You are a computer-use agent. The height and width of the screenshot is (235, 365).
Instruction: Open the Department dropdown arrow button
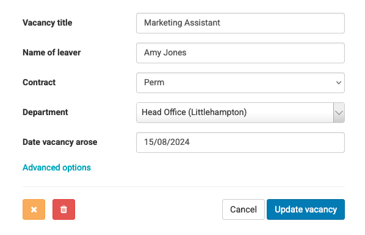[x=339, y=113]
